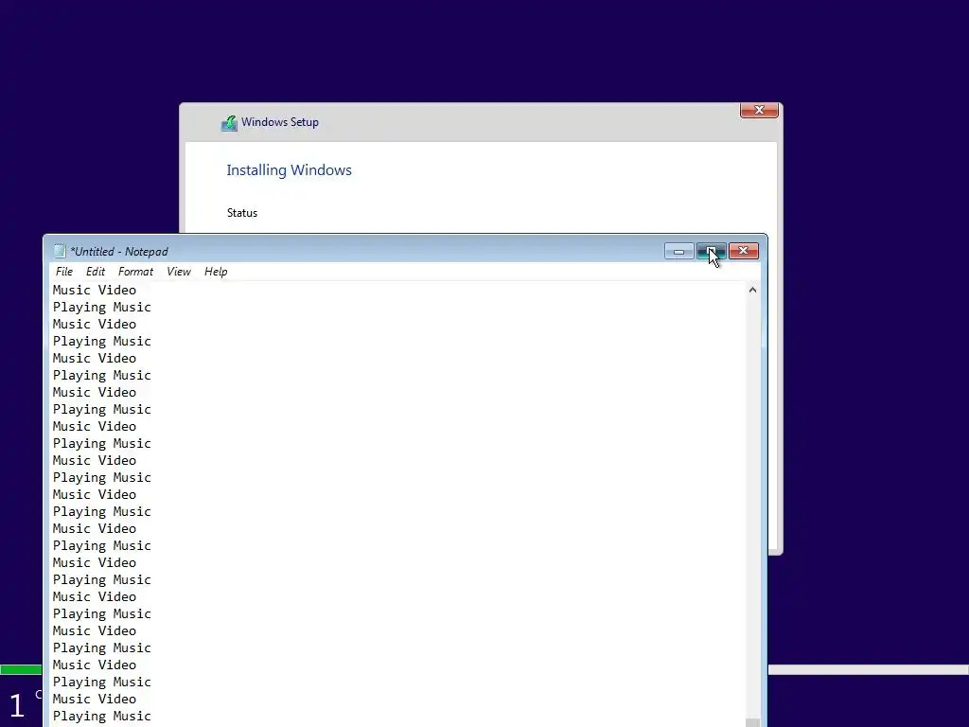Open the View menu in Notepad

point(179,272)
